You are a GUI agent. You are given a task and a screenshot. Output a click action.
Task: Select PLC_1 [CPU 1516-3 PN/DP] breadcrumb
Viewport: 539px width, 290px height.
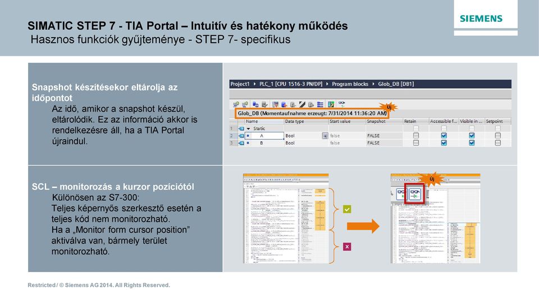pos(291,84)
